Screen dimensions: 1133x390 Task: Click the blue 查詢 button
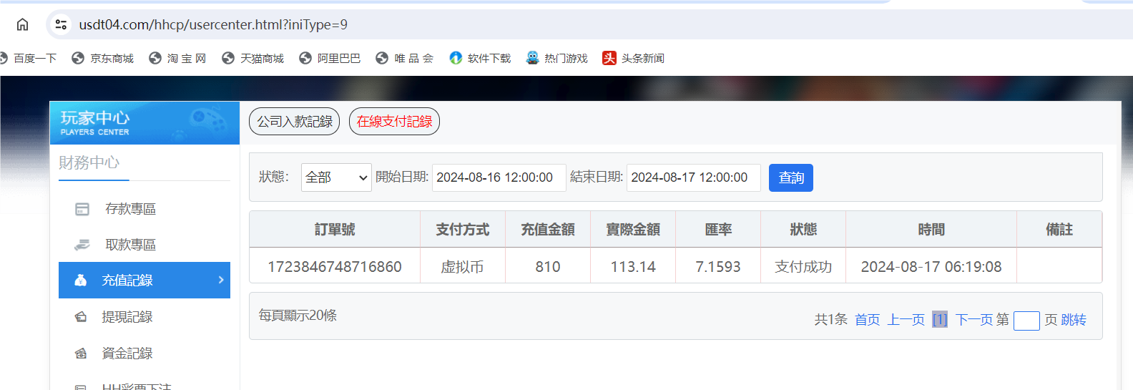[x=791, y=178]
